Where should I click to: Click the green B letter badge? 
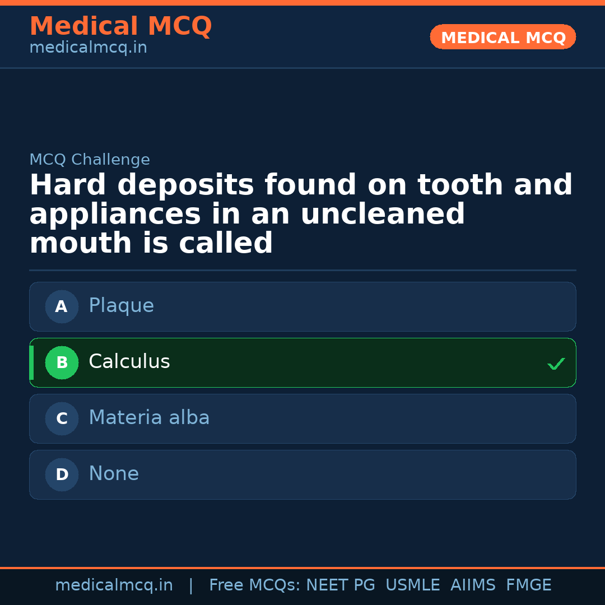click(x=62, y=362)
